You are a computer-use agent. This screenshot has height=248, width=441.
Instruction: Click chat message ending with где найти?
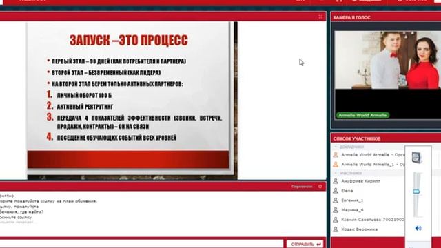pyautogui.click(x=21, y=212)
